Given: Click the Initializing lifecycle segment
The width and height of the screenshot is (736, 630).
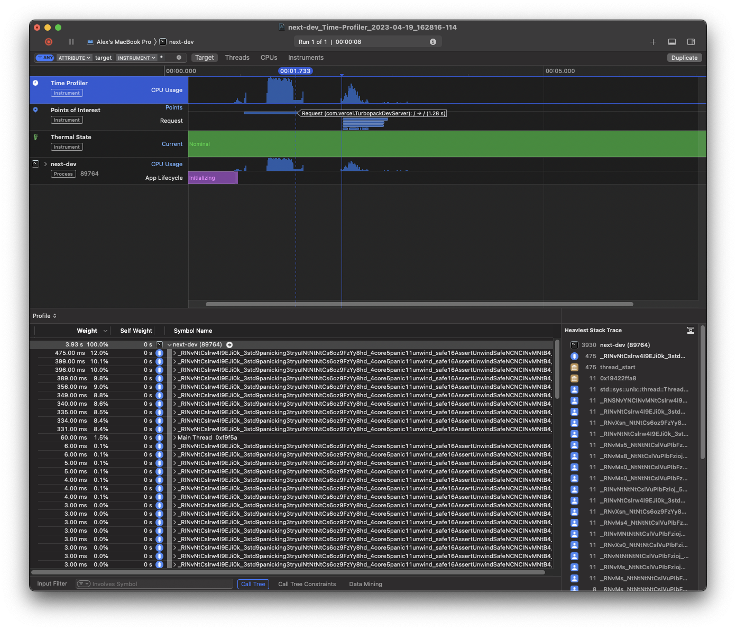Looking at the screenshot, I should coord(213,178).
